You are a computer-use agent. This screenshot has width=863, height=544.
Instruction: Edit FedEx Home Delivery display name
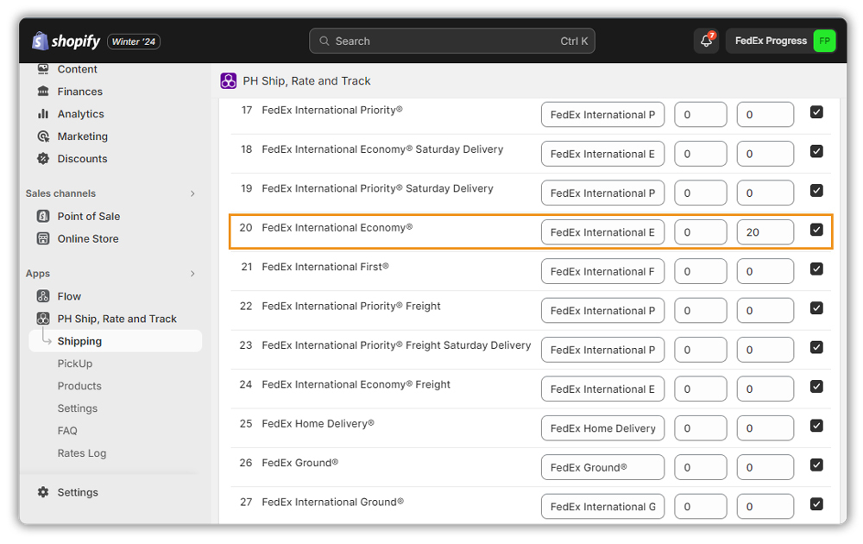click(602, 428)
